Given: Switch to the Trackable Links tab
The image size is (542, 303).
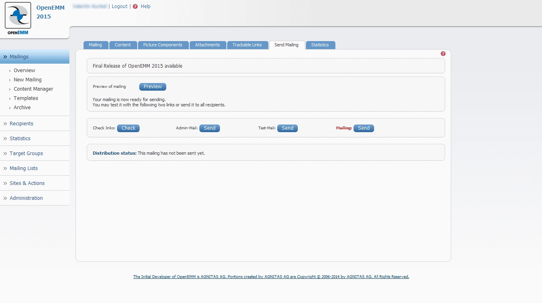Looking at the screenshot, I should pos(247,45).
